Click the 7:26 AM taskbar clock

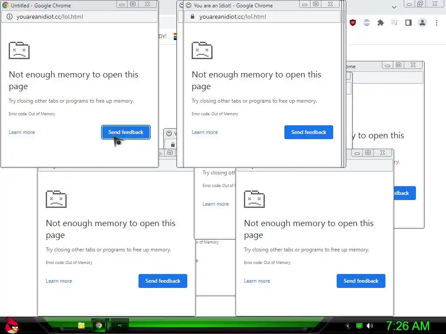[408, 326]
